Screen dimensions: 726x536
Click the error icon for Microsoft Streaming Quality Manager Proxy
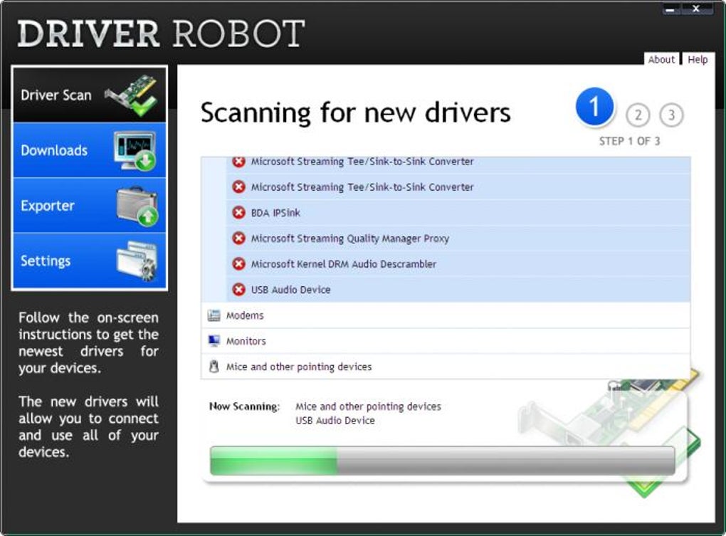click(238, 238)
